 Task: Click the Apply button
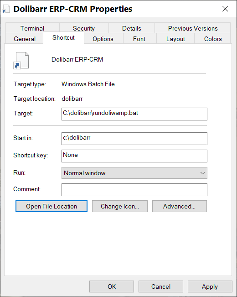point(210,287)
